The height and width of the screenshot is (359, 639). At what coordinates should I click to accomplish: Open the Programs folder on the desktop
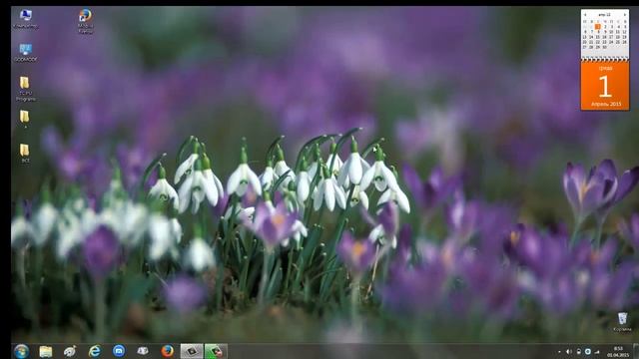[x=25, y=89]
